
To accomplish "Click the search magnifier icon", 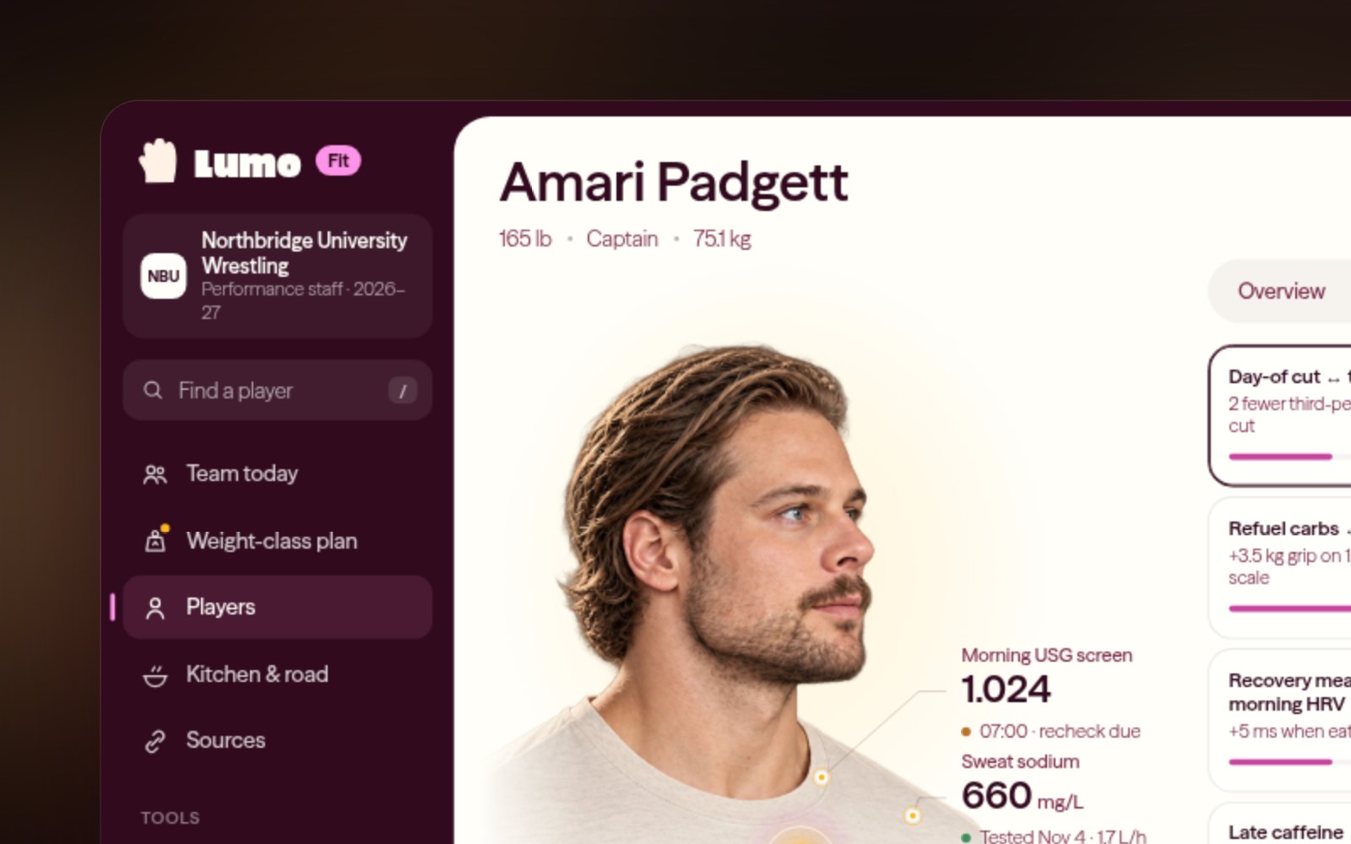I will [x=153, y=390].
